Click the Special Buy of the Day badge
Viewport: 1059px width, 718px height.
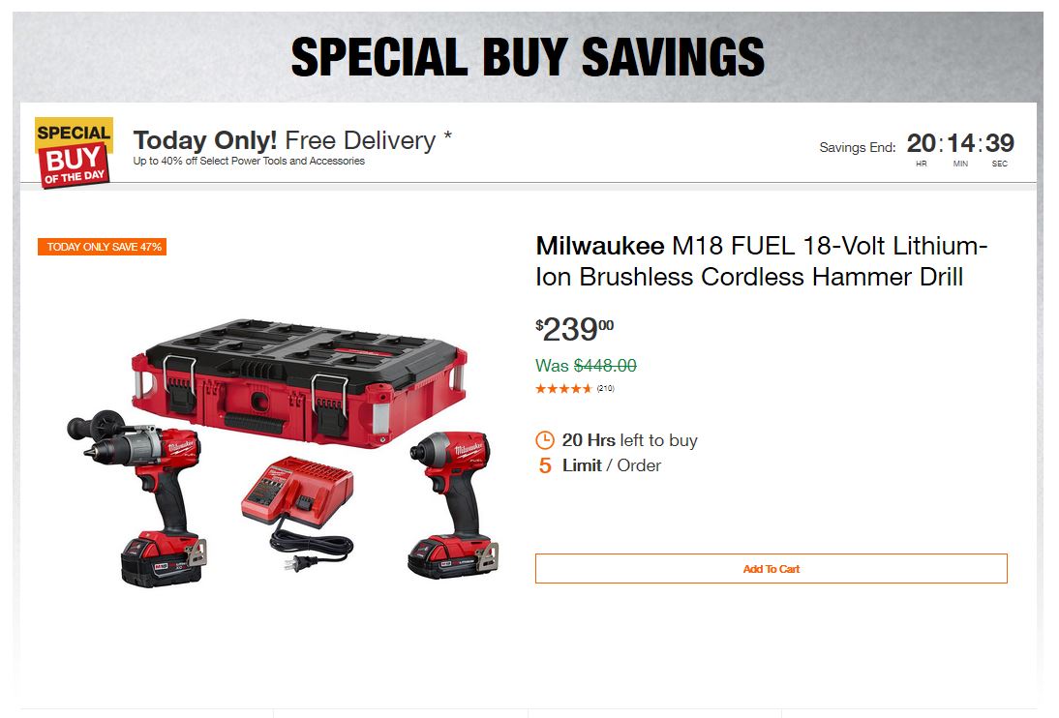(x=74, y=153)
